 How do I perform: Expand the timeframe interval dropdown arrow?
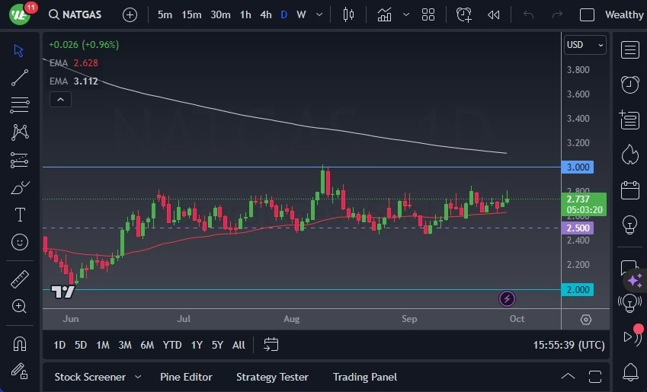[x=318, y=14]
